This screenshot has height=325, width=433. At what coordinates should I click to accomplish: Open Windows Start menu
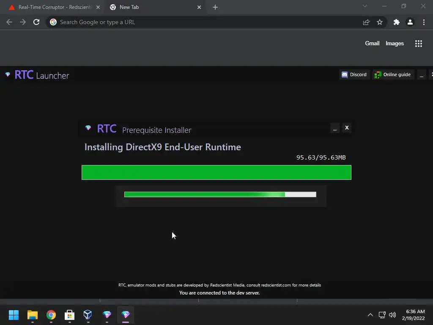click(x=14, y=315)
